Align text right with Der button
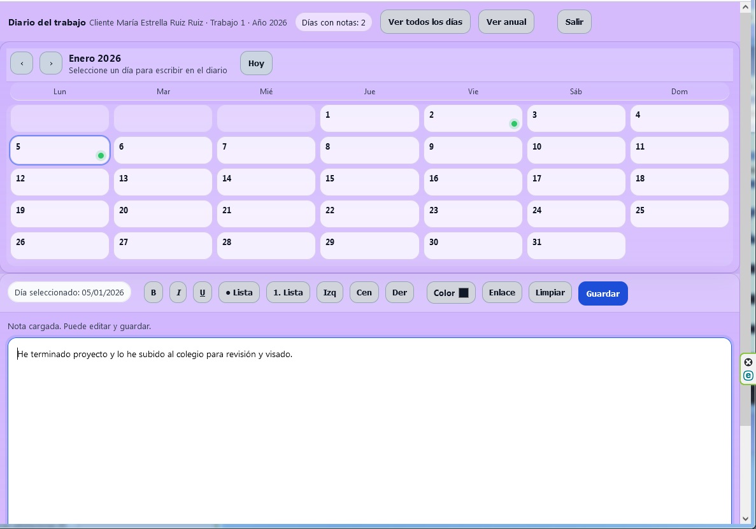The height and width of the screenshot is (529, 756). [x=399, y=293]
